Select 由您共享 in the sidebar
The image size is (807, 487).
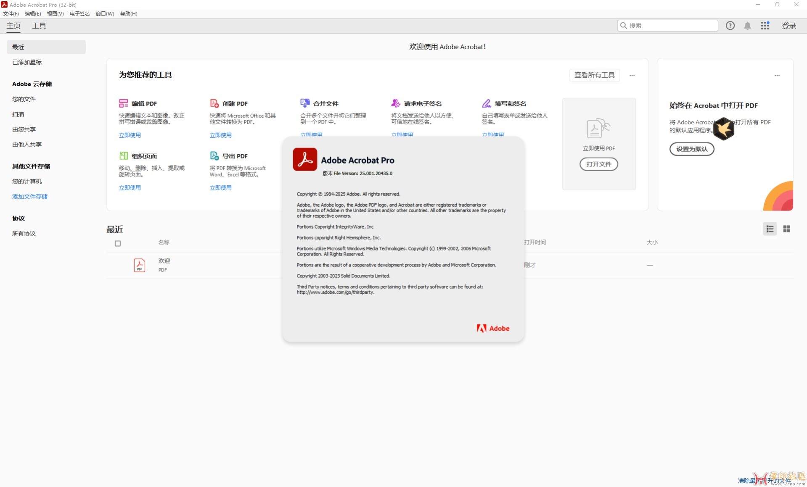tap(24, 129)
